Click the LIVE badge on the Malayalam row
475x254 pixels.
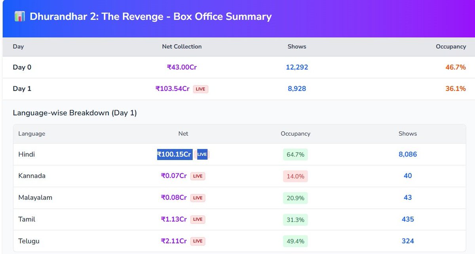198,198
